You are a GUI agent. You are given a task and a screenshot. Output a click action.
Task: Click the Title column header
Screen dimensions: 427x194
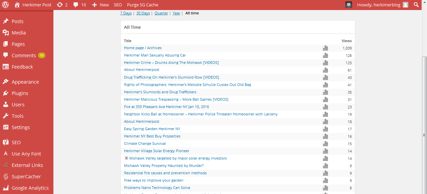[128, 41]
